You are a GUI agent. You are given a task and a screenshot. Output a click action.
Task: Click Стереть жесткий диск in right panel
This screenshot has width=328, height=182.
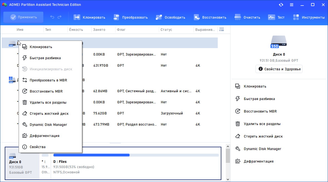259,136
